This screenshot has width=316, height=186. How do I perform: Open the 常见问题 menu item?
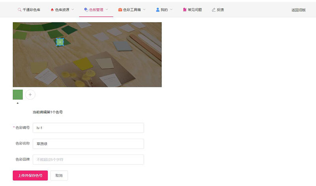pos(195,10)
